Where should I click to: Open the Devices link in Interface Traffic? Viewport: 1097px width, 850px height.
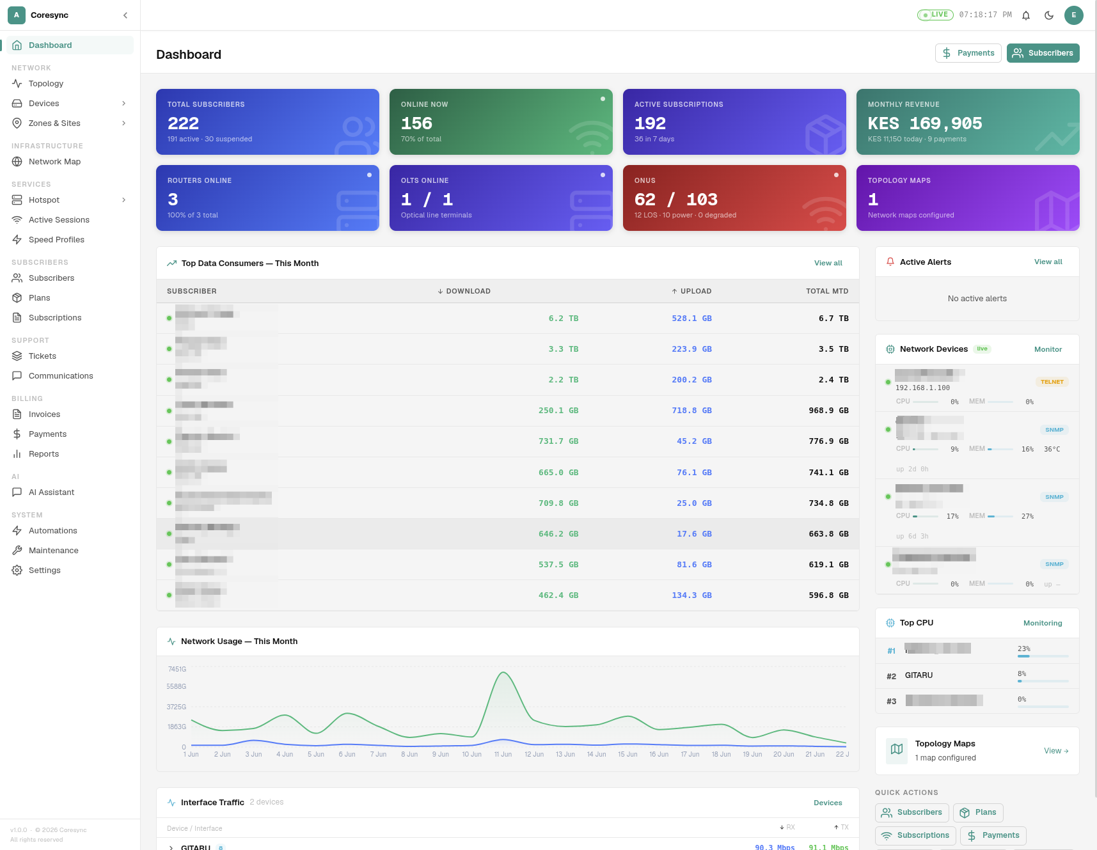(x=828, y=803)
